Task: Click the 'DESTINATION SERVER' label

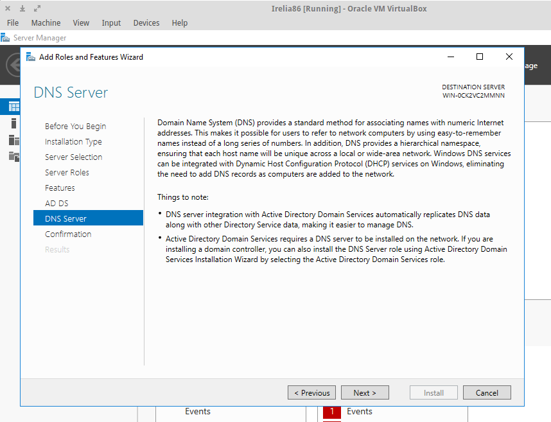Action: 473,87
